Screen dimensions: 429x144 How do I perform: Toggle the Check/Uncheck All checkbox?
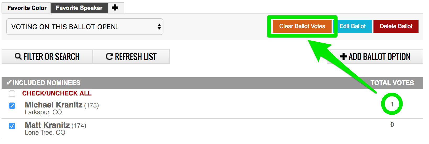pyautogui.click(x=12, y=93)
